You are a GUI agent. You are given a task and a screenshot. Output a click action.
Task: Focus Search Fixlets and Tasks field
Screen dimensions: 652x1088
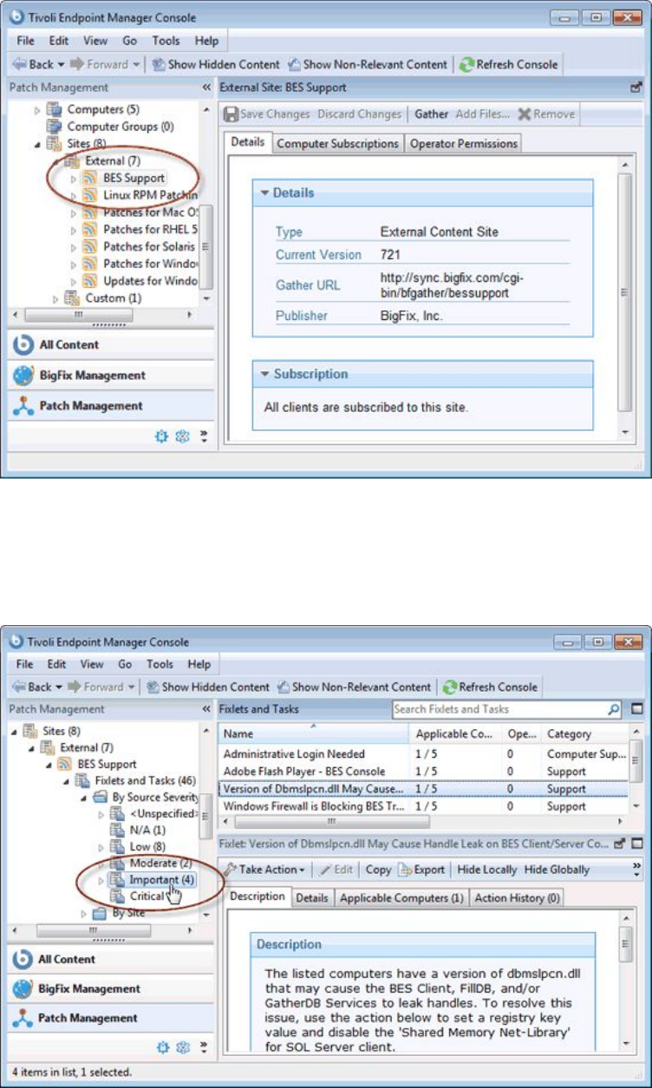[499, 709]
